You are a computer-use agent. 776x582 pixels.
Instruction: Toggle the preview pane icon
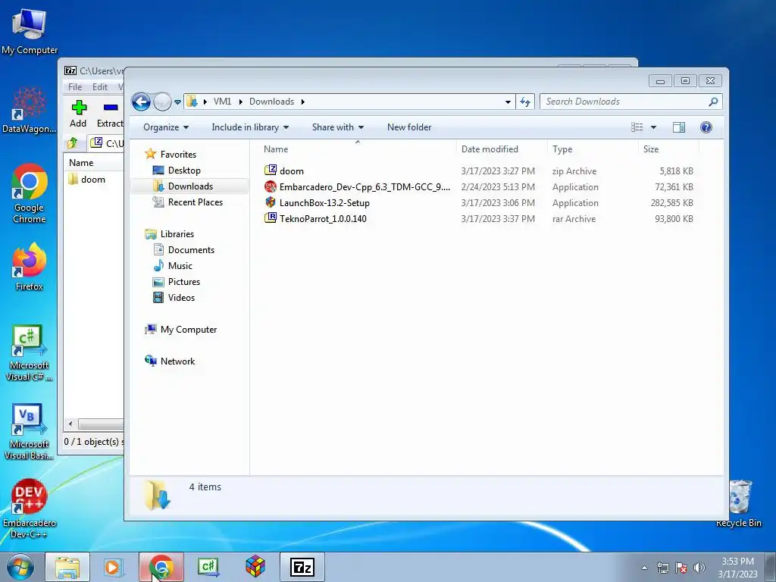click(x=679, y=127)
